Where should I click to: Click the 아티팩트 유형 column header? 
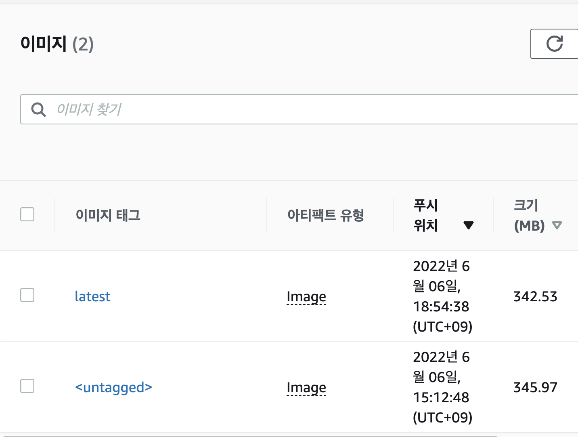(x=326, y=215)
